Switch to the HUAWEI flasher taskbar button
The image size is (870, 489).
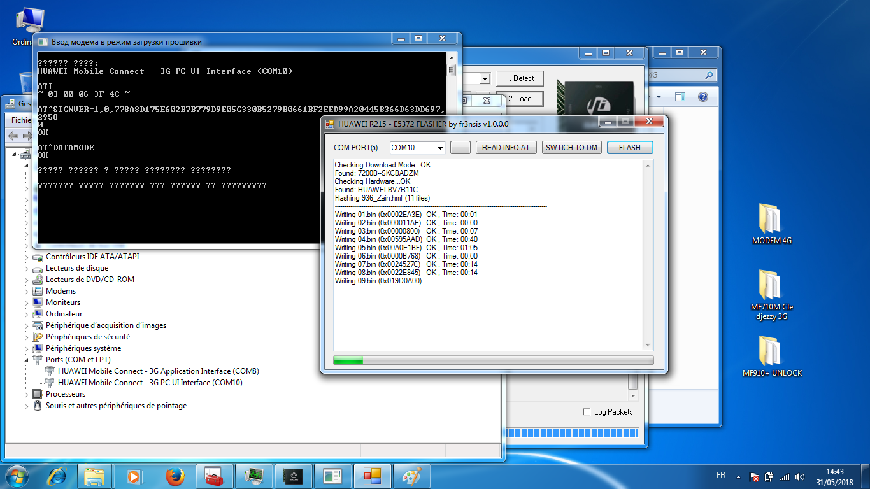pyautogui.click(x=372, y=476)
